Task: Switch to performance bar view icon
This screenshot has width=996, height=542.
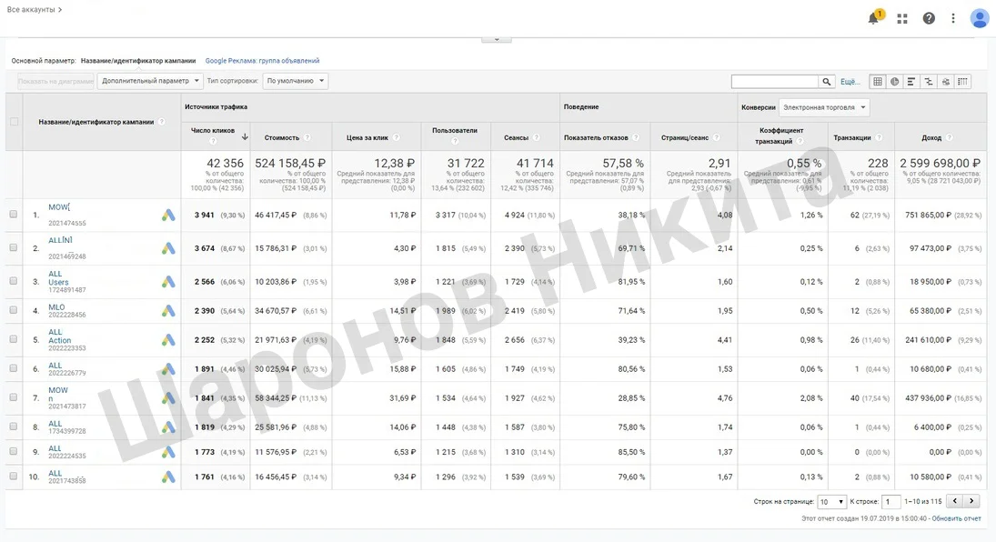Action: pos(911,82)
